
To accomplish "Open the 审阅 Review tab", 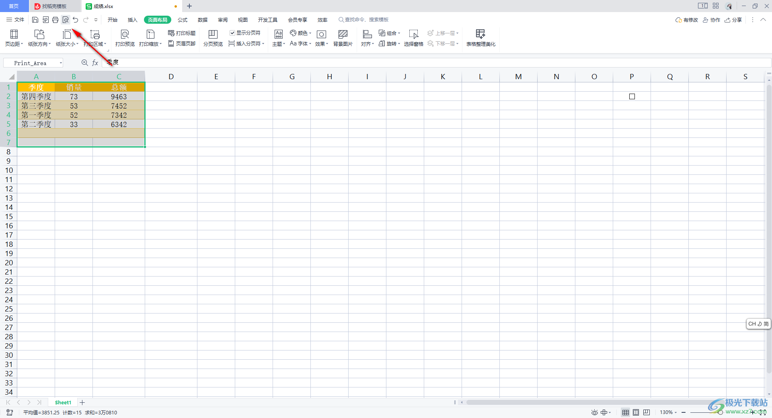I will (223, 20).
